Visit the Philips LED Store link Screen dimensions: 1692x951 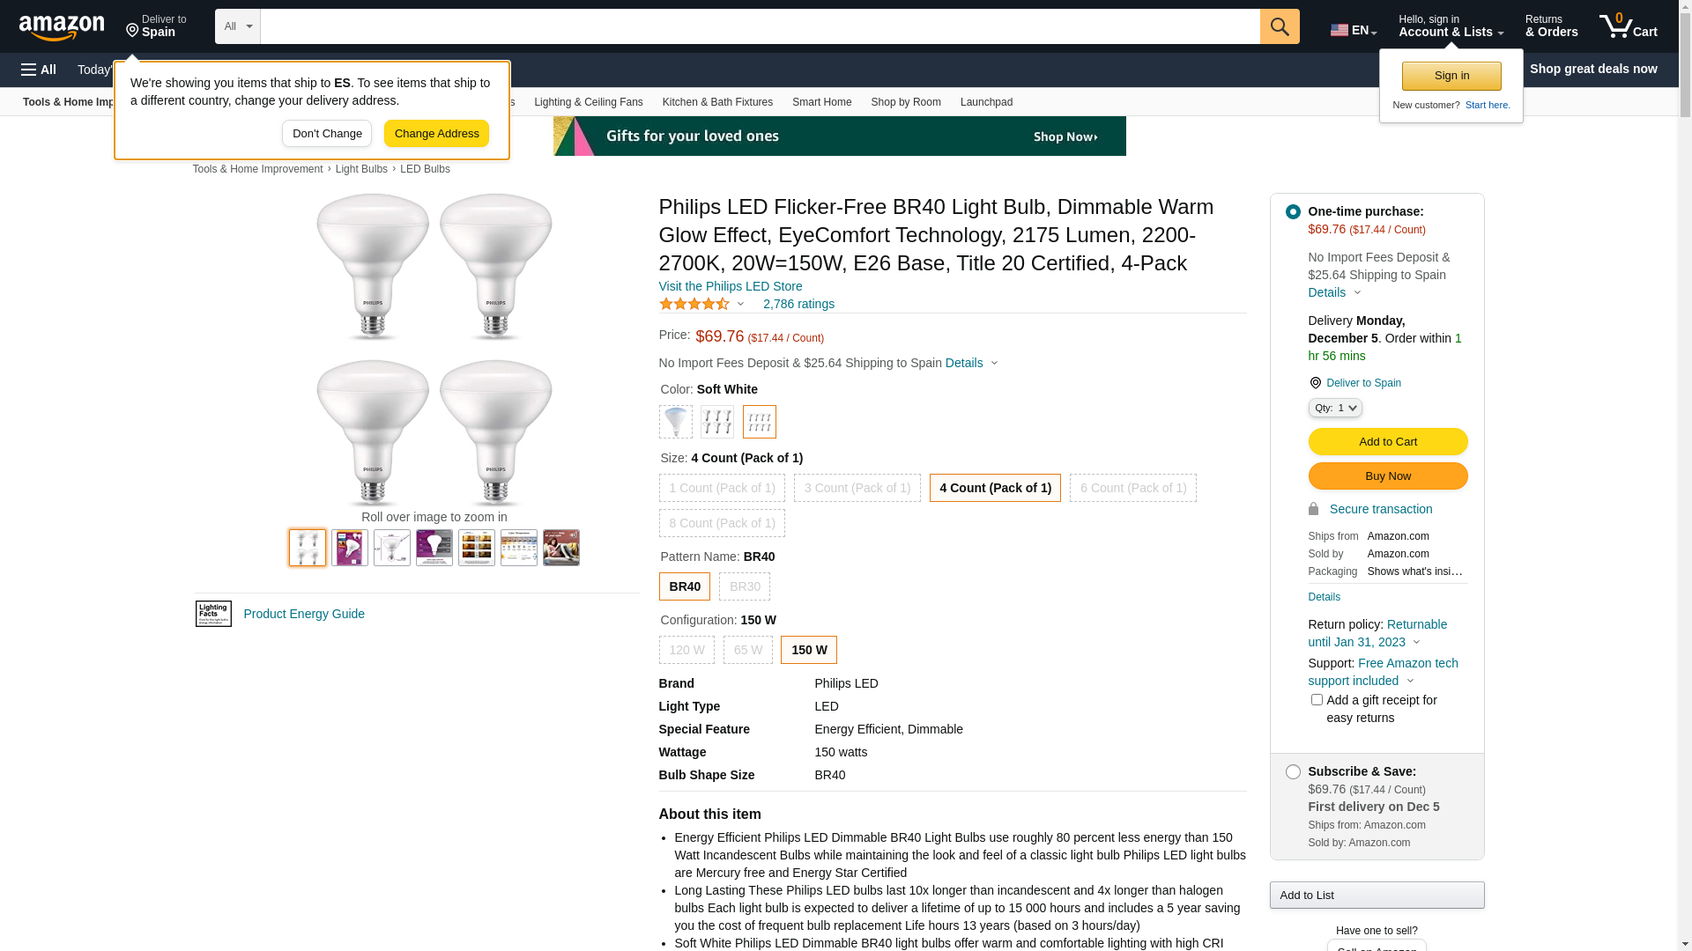[x=730, y=286]
